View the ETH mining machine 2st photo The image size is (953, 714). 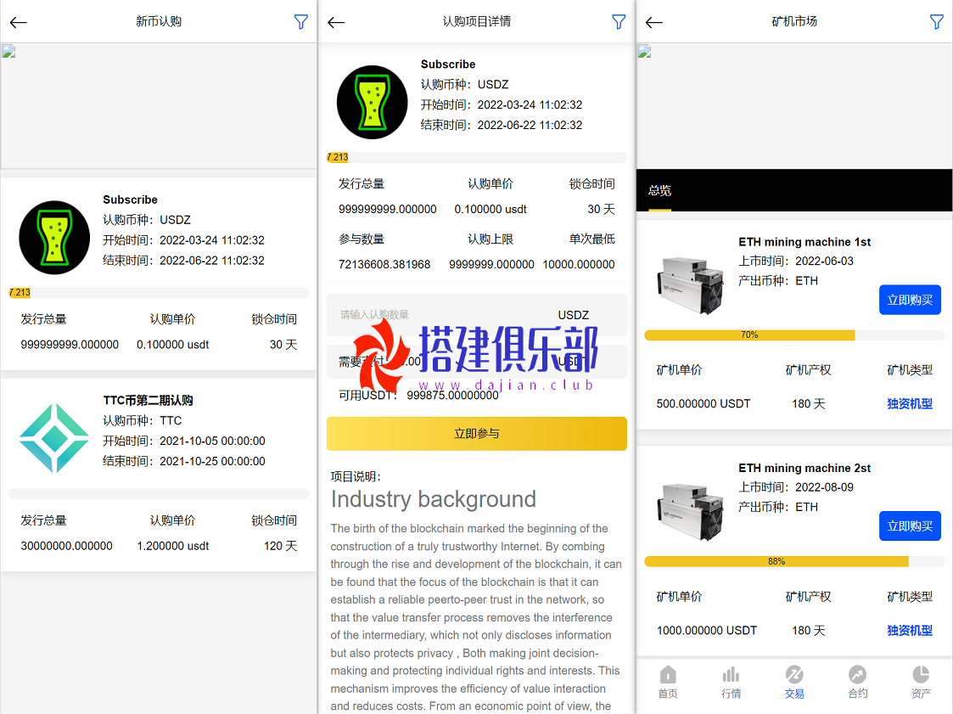pos(691,511)
